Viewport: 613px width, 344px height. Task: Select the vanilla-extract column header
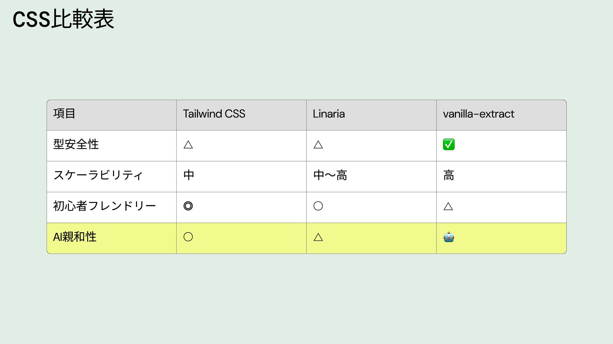[478, 114]
